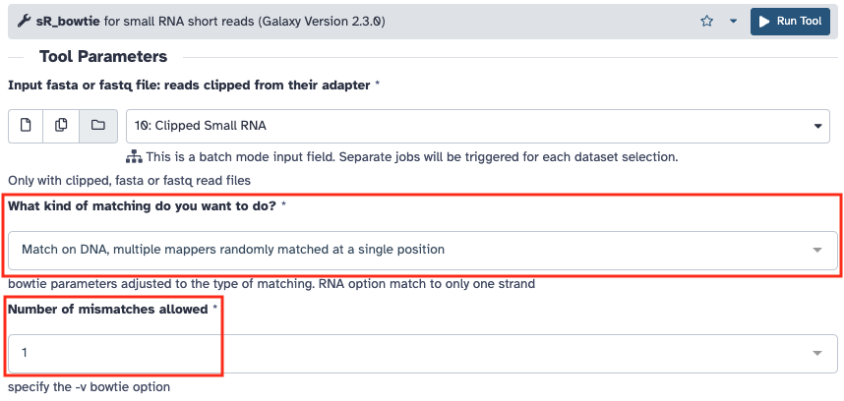This screenshot has width=844, height=401.
Task: Click the arrow of the matching type dropdown
Action: [816, 251]
